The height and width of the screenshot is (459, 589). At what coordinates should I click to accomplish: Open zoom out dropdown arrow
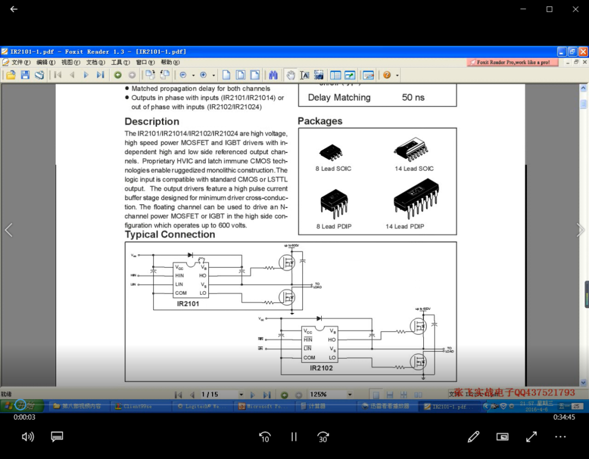193,75
